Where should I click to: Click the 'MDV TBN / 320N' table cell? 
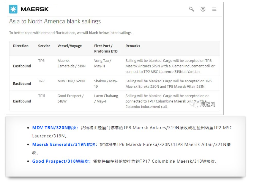[x=71, y=81]
